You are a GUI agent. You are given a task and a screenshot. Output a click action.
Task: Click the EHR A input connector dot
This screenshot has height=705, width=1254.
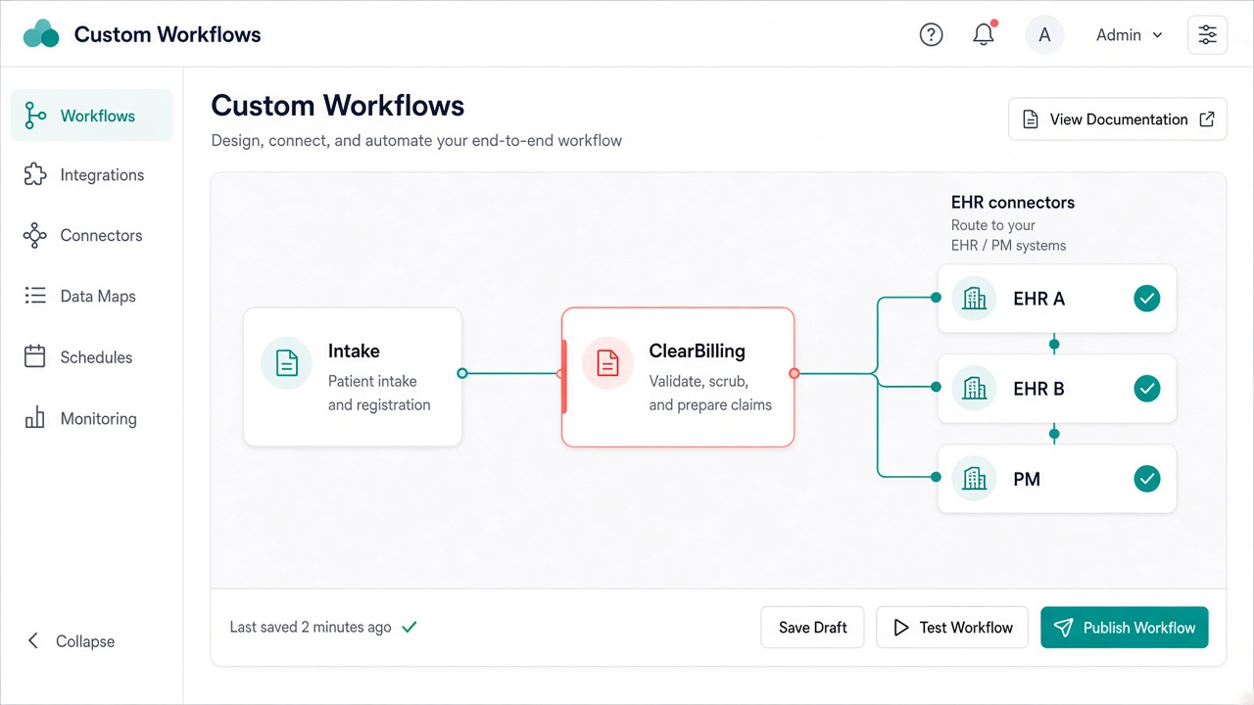click(937, 297)
